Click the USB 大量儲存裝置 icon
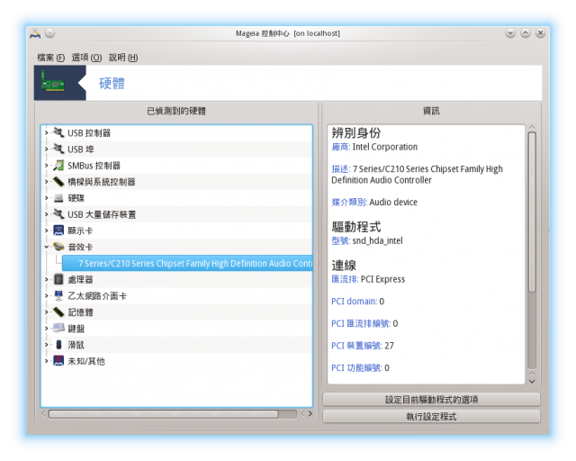Image resolution: width=576 pixels, height=461 pixels. (58, 214)
